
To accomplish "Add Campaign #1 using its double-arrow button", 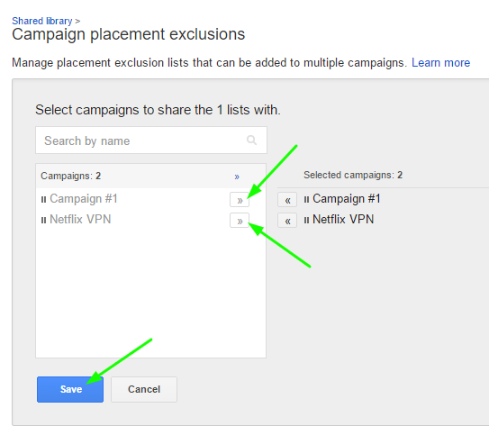I will (240, 200).
